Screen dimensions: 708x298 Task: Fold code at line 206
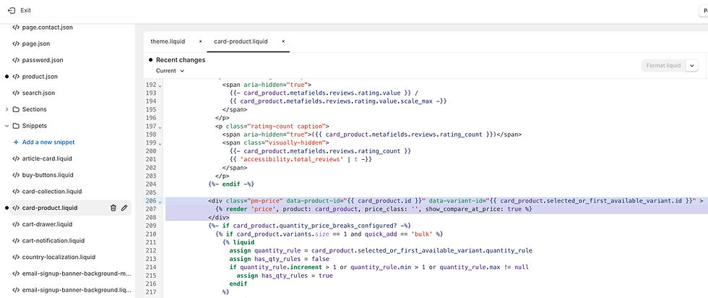(x=160, y=201)
